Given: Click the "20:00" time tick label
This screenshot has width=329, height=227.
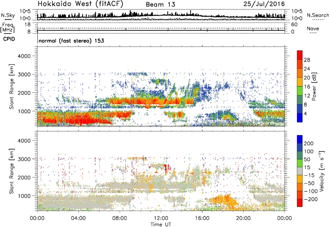Looking at the screenshot, I should point(243,218).
